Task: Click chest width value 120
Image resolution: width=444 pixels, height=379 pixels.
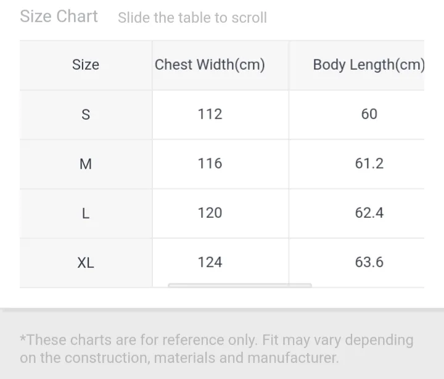Action: point(210,212)
